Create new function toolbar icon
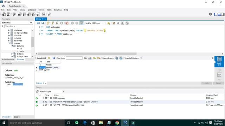The image size is (225, 126). tap(38, 14)
